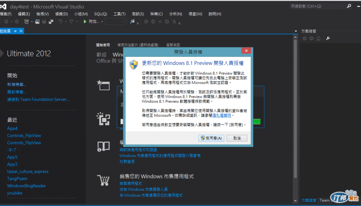
Task: Open the Tools (工具) menu
Action: [x=120, y=14]
